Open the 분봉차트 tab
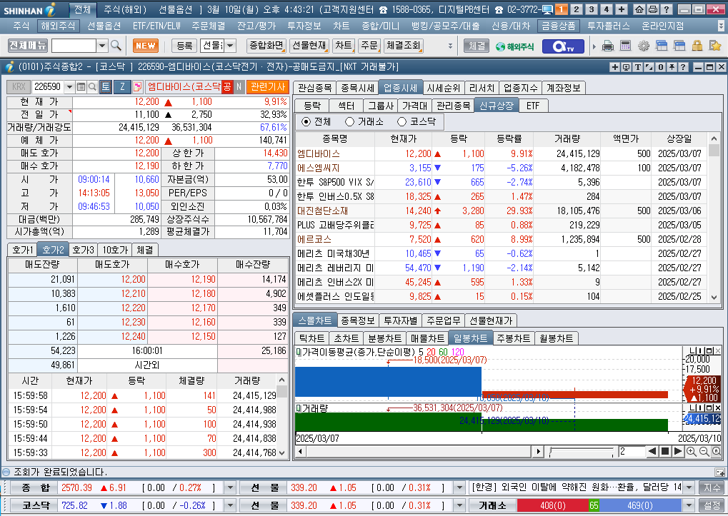This screenshot has height=516, width=728. coord(384,338)
